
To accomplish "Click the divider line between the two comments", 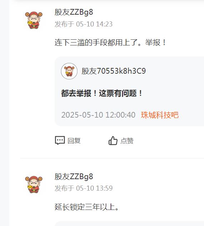I will [112, 158].
